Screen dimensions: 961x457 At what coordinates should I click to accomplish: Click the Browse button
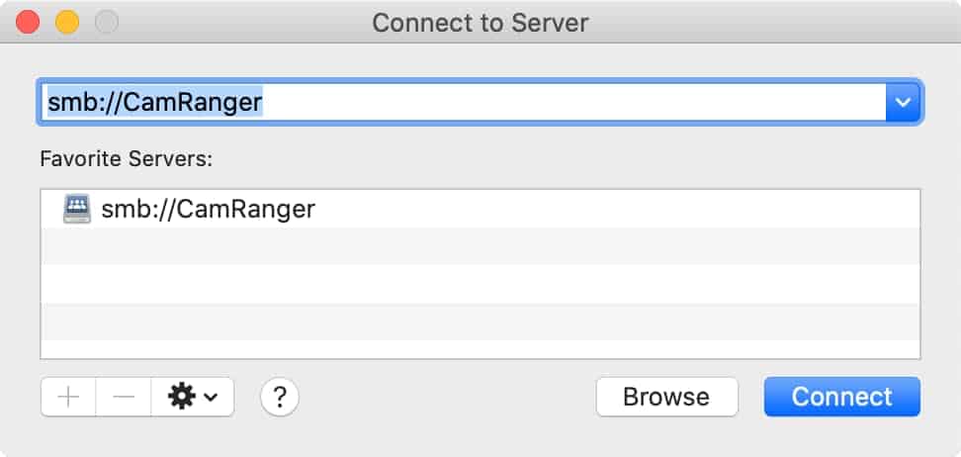pyautogui.click(x=666, y=397)
